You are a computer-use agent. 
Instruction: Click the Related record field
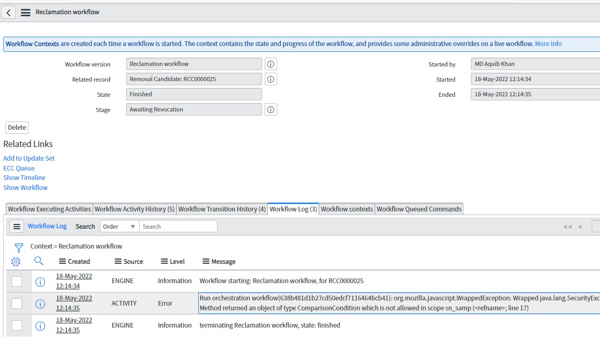[194, 79]
